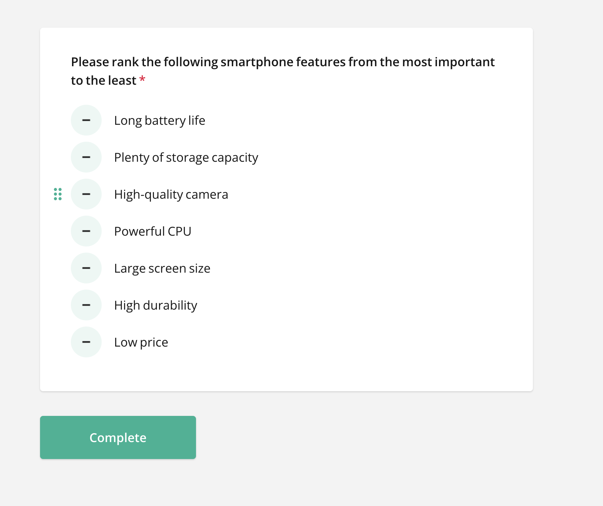Select the Powerful CPU item

[x=152, y=231]
